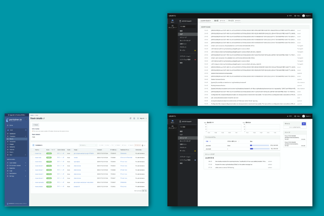The width and height of the screenshot is (324, 216).
Task: Click /boot filesystem usage bar
Action: pos(260,145)
